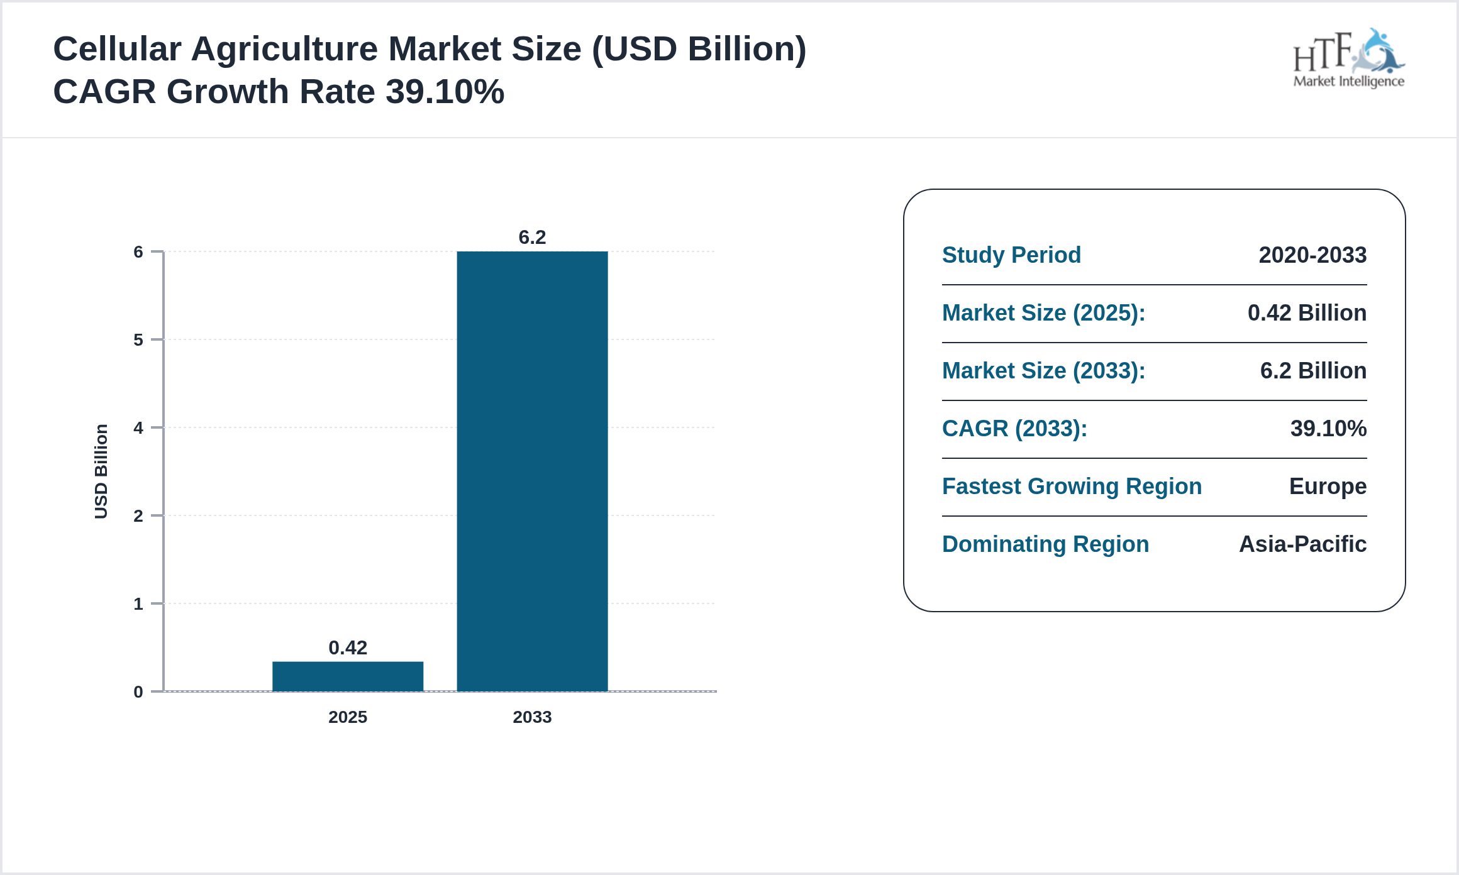Click the '6.2 Billion' value
The image size is (1459, 875).
pyautogui.click(x=1313, y=371)
